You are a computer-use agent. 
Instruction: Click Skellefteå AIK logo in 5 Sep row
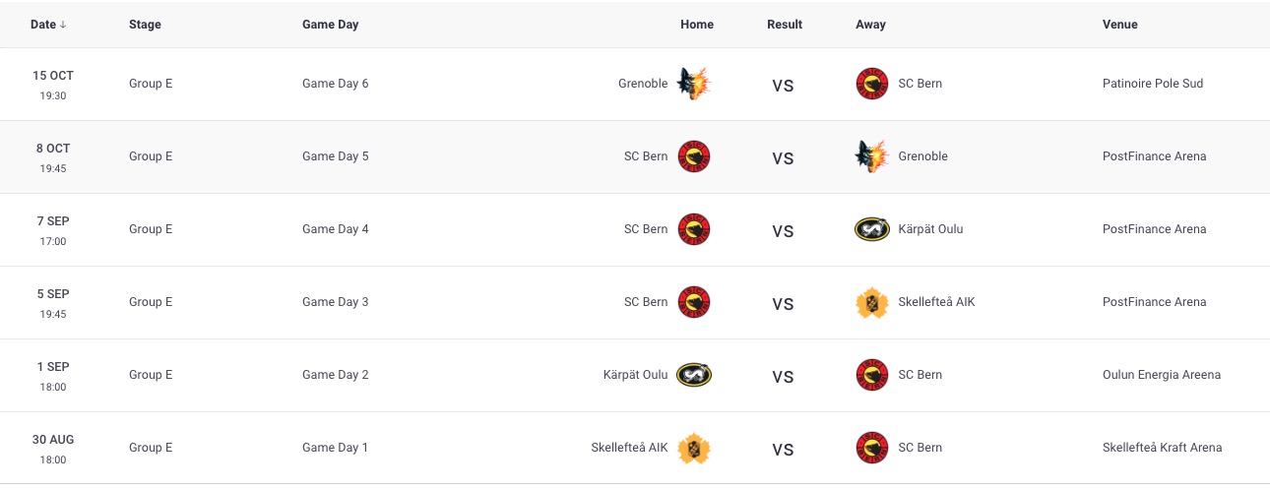pos(872,302)
